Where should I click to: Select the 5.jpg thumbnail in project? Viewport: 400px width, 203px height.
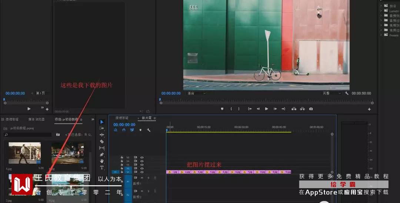(24, 153)
